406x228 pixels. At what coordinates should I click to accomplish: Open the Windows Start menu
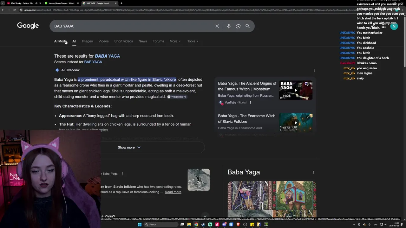click(x=140, y=225)
